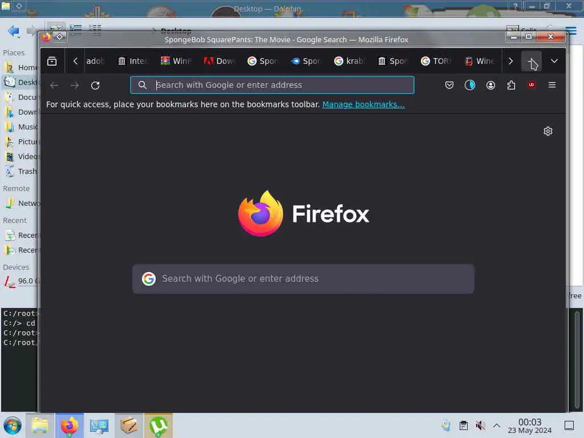
Task: Open the file manager taskbar icon
Action: 40,425
